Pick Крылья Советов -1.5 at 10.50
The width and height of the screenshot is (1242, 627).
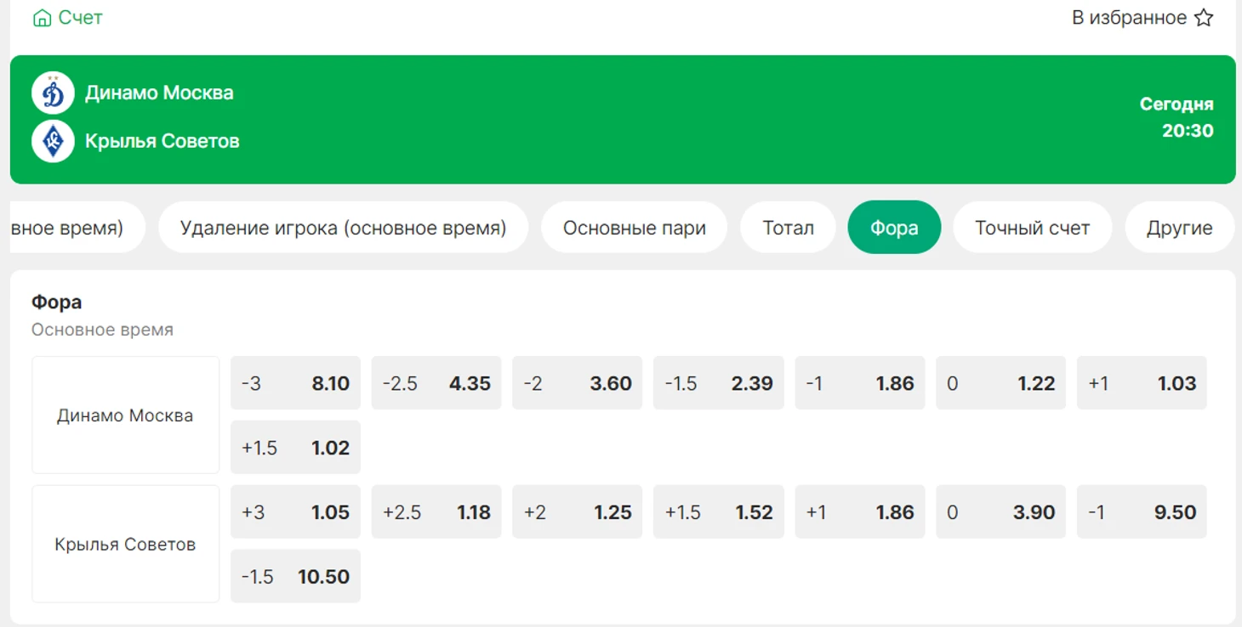(x=295, y=577)
